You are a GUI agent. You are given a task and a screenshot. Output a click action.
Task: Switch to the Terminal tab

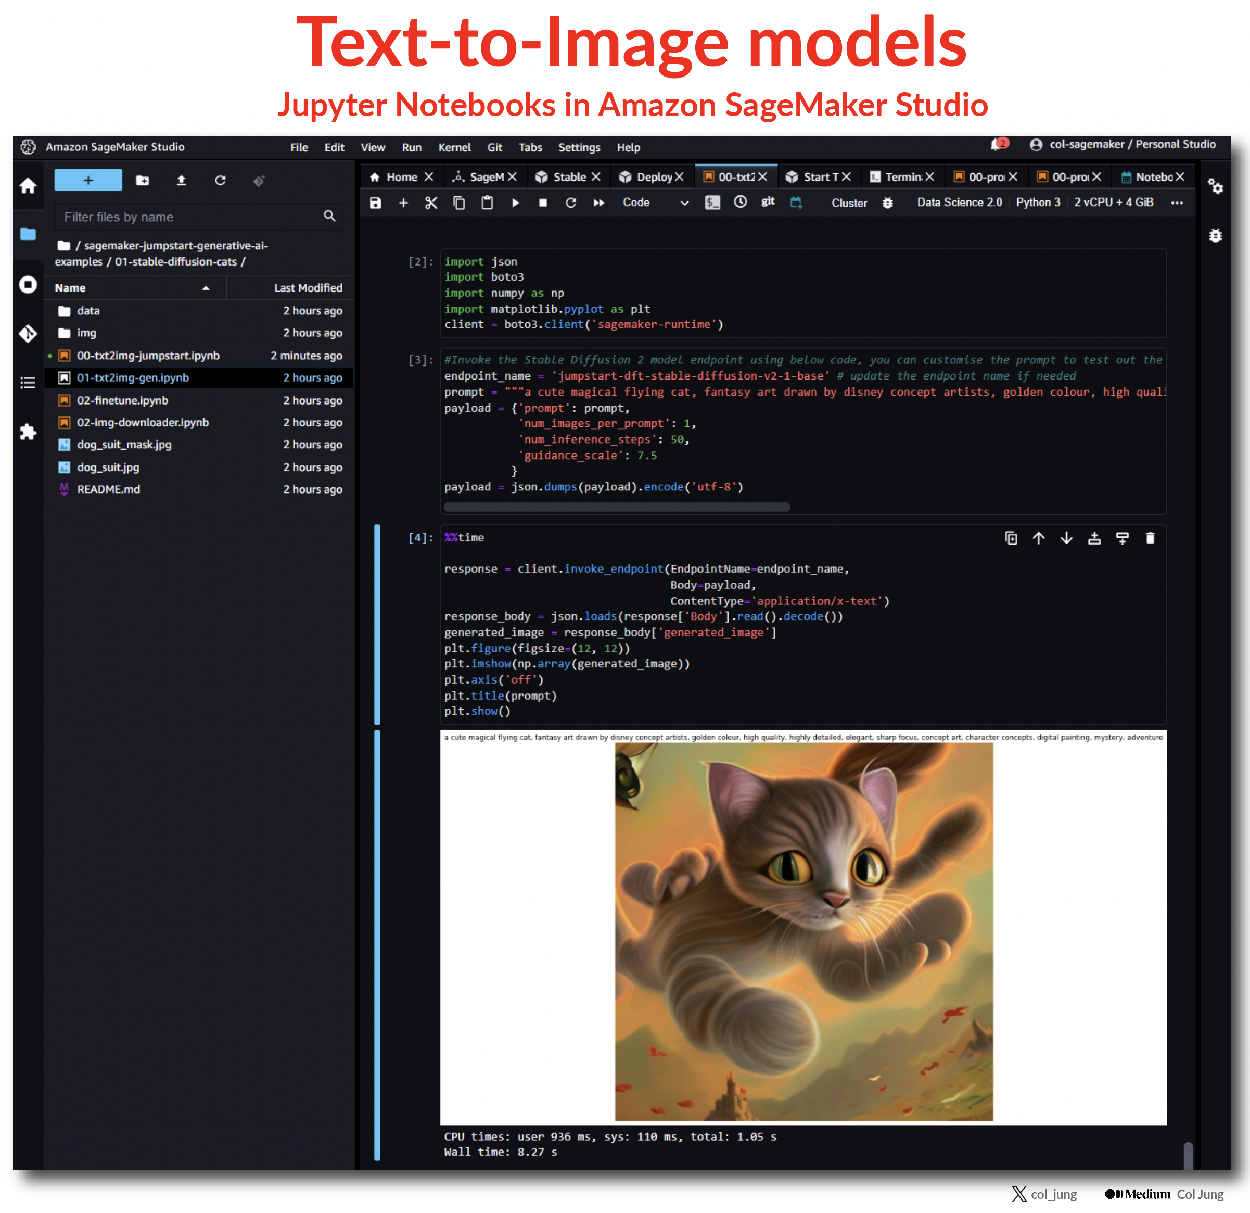click(902, 177)
